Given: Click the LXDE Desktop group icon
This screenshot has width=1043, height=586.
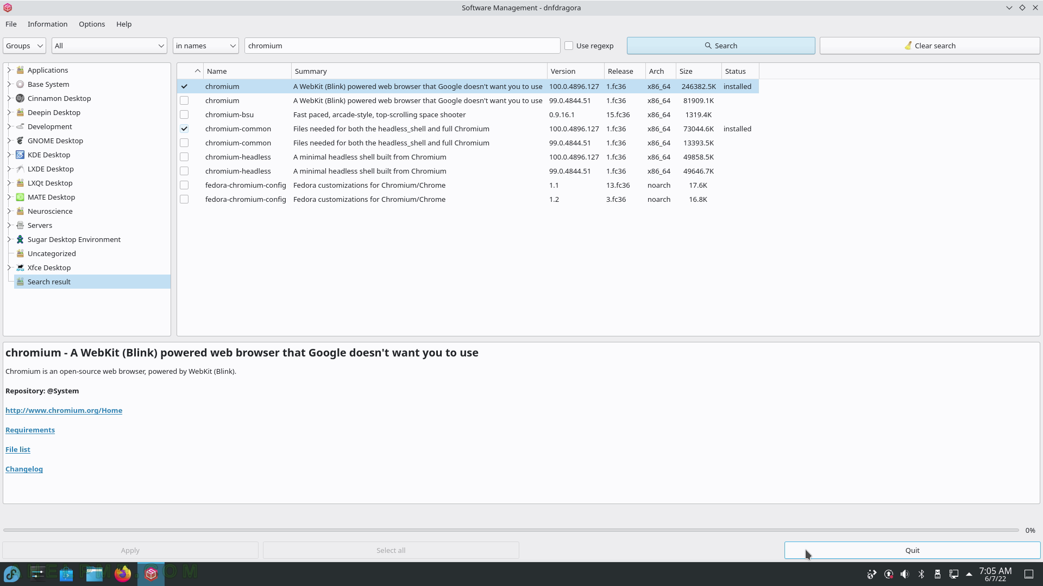Looking at the screenshot, I should (20, 169).
